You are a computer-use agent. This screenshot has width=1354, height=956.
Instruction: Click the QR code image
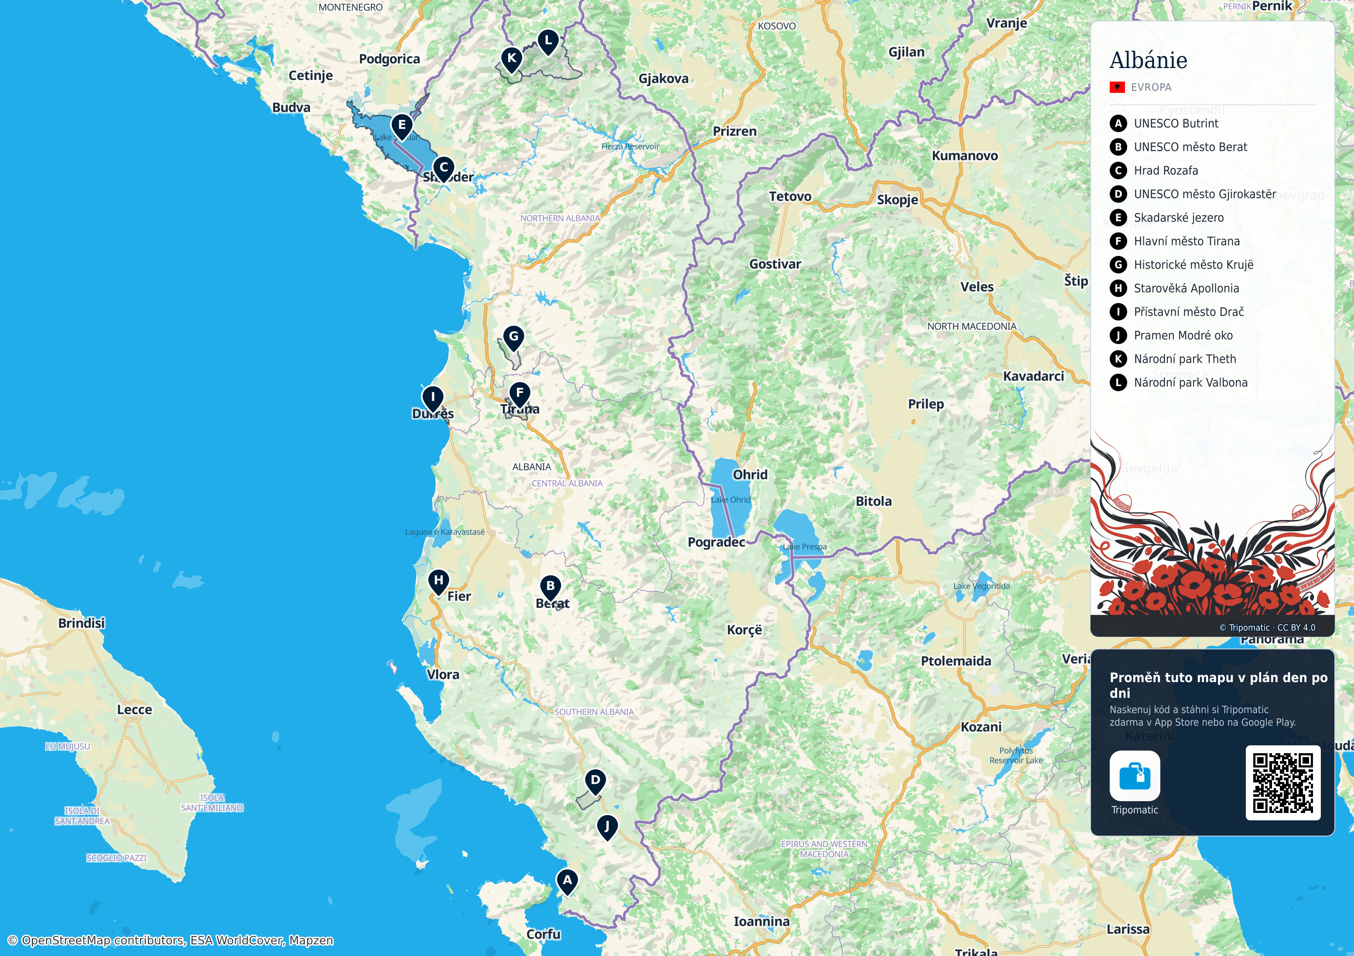[1282, 782]
